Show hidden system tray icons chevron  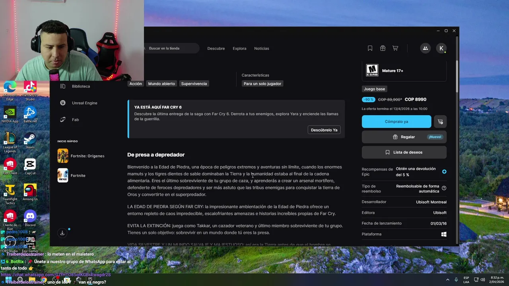coord(448,280)
